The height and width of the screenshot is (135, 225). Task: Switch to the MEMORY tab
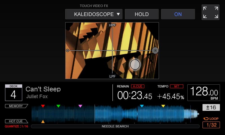coord(16,106)
